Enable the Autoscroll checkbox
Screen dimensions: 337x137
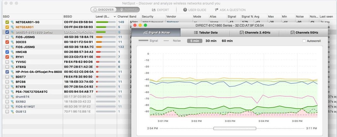coord(304,41)
